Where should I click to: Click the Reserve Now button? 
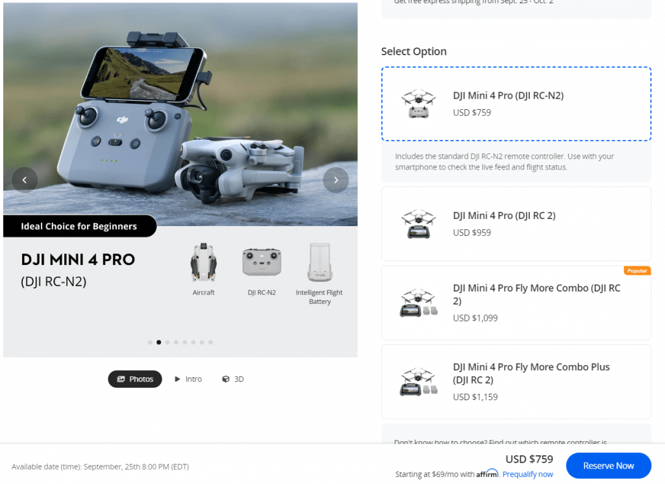click(608, 465)
